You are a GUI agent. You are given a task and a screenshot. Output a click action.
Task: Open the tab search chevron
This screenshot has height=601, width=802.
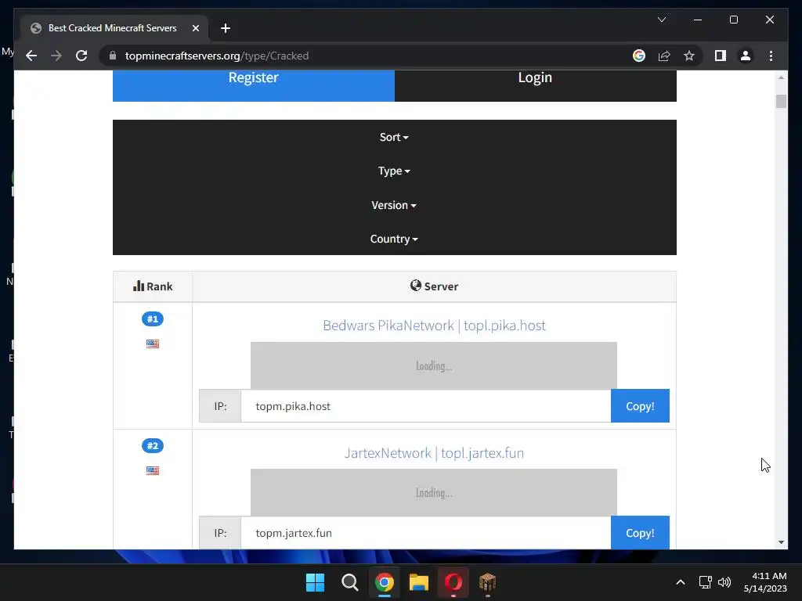[x=661, y=20]
